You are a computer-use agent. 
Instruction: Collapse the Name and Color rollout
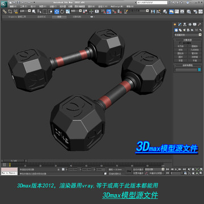pos(188,65)
